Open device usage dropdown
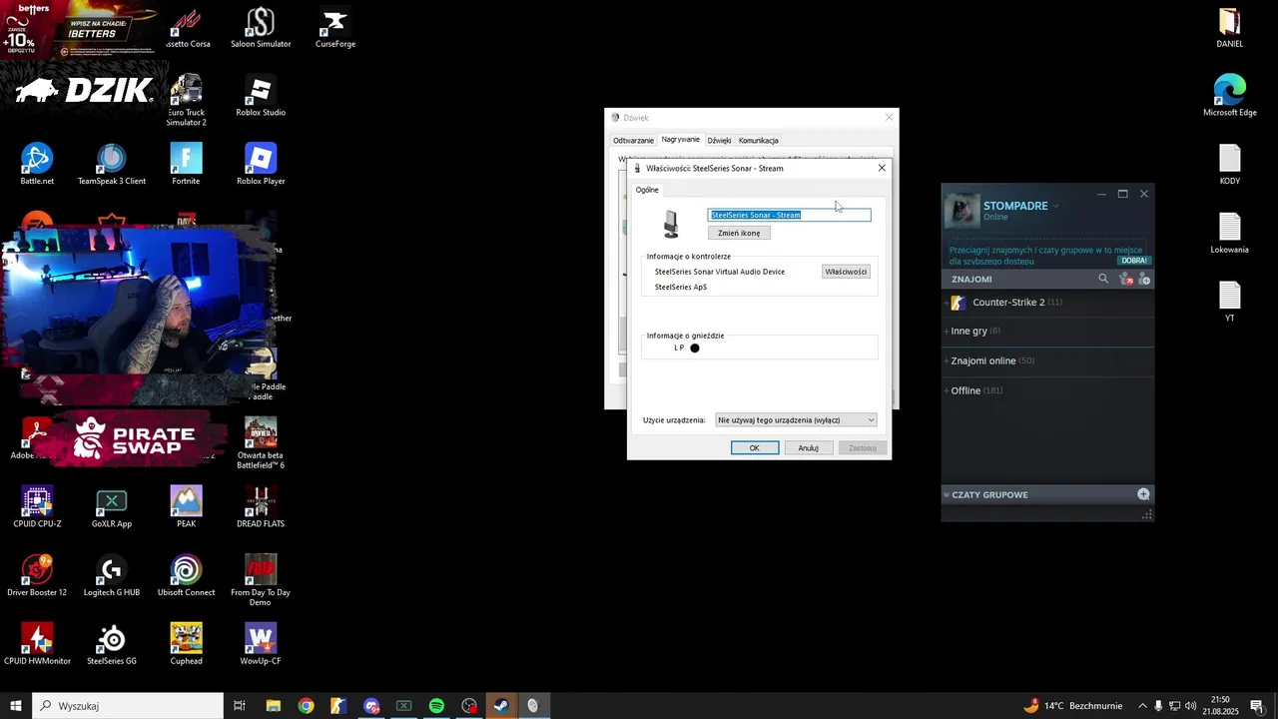 pos(796,420)
